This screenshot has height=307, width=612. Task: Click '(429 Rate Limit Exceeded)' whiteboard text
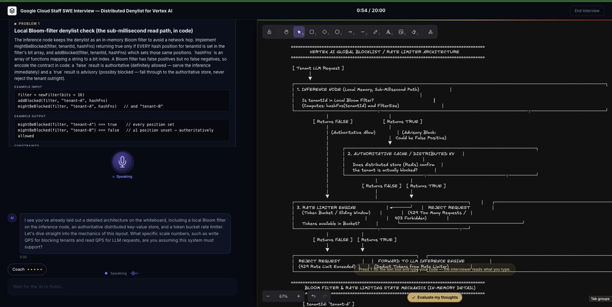coord(326,266)
